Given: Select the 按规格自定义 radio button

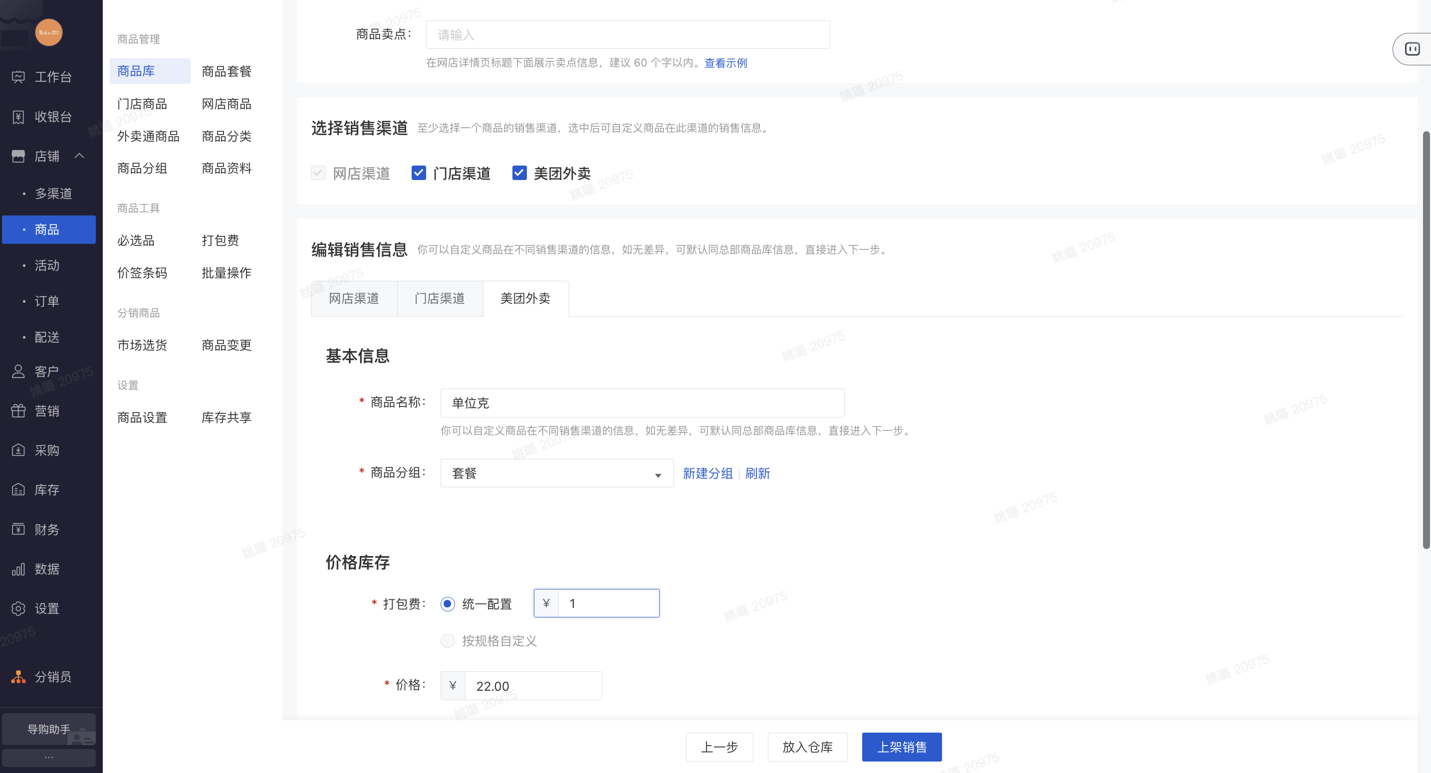Looking at the screenshot, I should coord(448,641).
